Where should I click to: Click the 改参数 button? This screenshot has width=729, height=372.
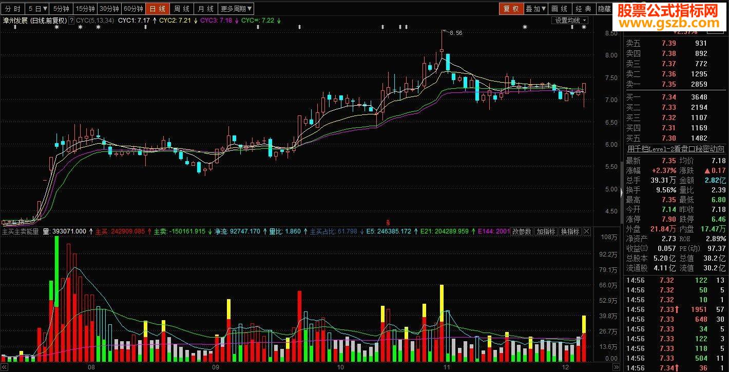[x=522, y=231]
